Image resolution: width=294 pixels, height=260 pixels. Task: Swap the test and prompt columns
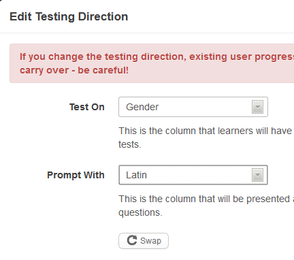[144, 241]
